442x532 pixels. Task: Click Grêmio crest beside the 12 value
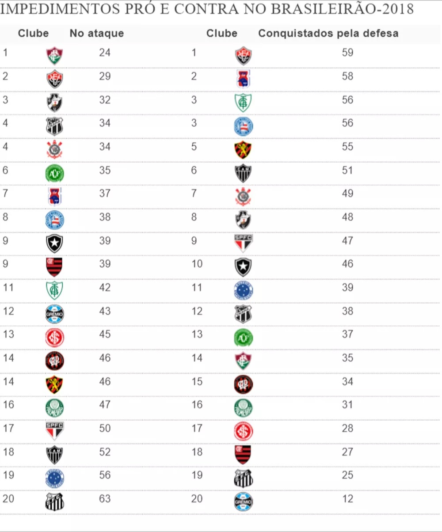pos(244,502)
